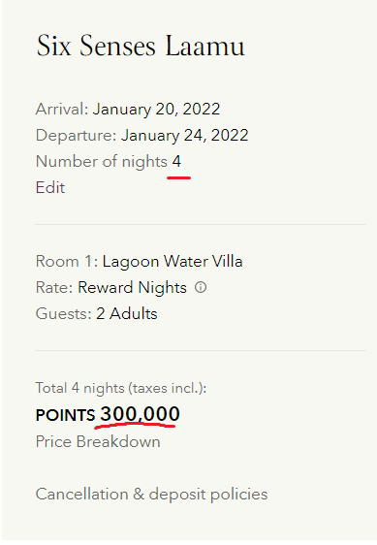Select the arrival date January 20, 2022
The width and height of the screenshot is (377, 545).
156,110
